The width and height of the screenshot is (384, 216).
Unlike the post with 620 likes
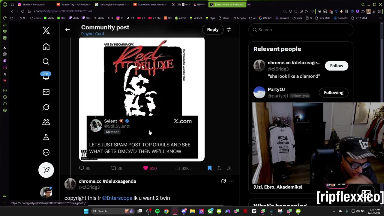pos(150,168)
